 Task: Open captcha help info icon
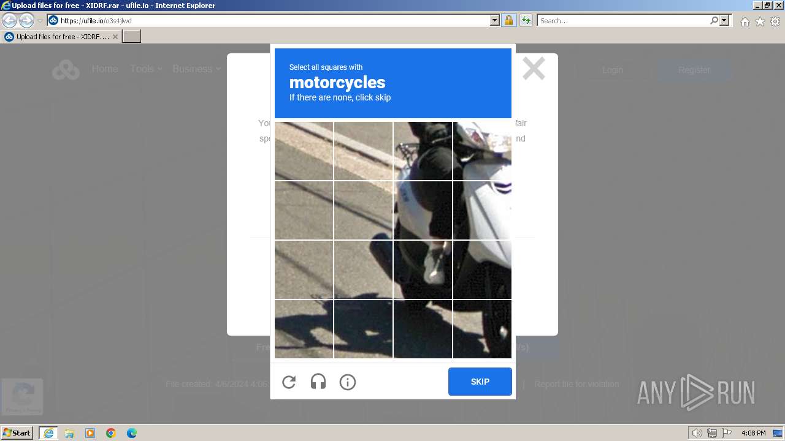pyautogui.click(x=348, y=382)
